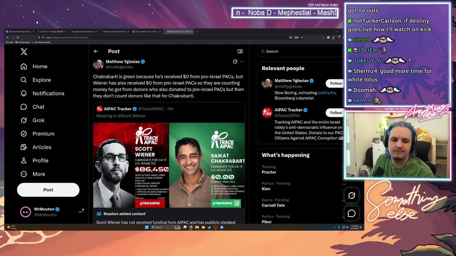Image resolution: width=456 pixels, height=256 pixels.
Task: Open Home from the sidebar
Action: point(34,66)
